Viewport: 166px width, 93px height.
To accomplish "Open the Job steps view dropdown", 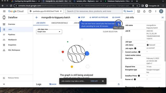I will 49,32.
